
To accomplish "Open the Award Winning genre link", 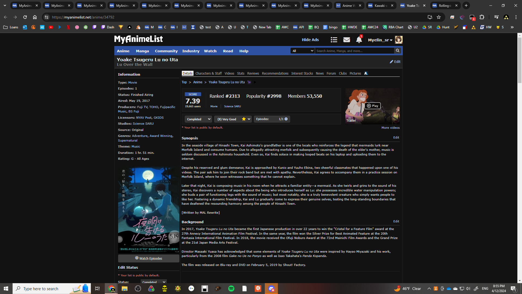I will coord(161,136).
